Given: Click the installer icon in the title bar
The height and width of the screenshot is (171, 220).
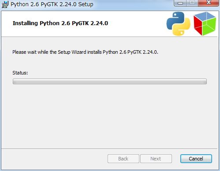Looking at the screenshot, I should click(5, 4).
